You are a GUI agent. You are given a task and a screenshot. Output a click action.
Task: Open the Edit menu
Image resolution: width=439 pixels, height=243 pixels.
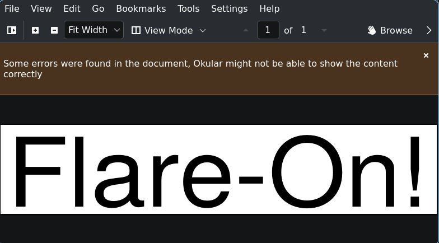pyautogui.click(x=72, y=8)
